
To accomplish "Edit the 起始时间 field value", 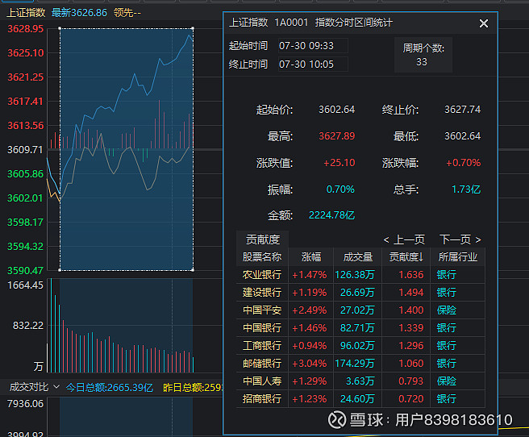I will [313, 45].
